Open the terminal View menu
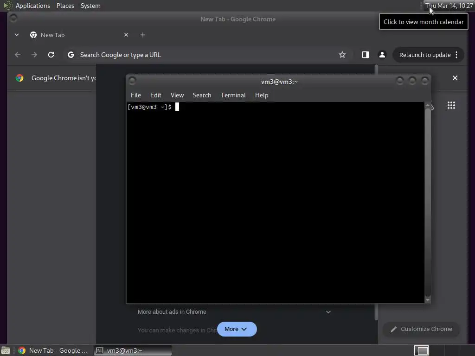Viewport: 475px width, 356px height. (x=177, y=95)
